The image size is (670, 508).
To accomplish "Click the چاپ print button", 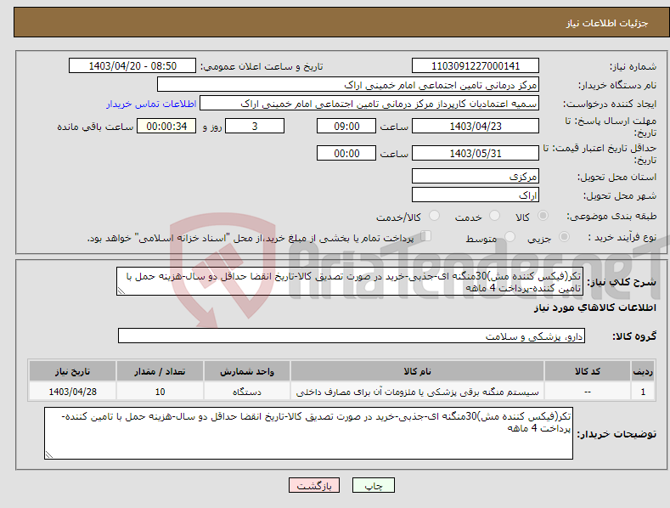I will tap(374, 485).
